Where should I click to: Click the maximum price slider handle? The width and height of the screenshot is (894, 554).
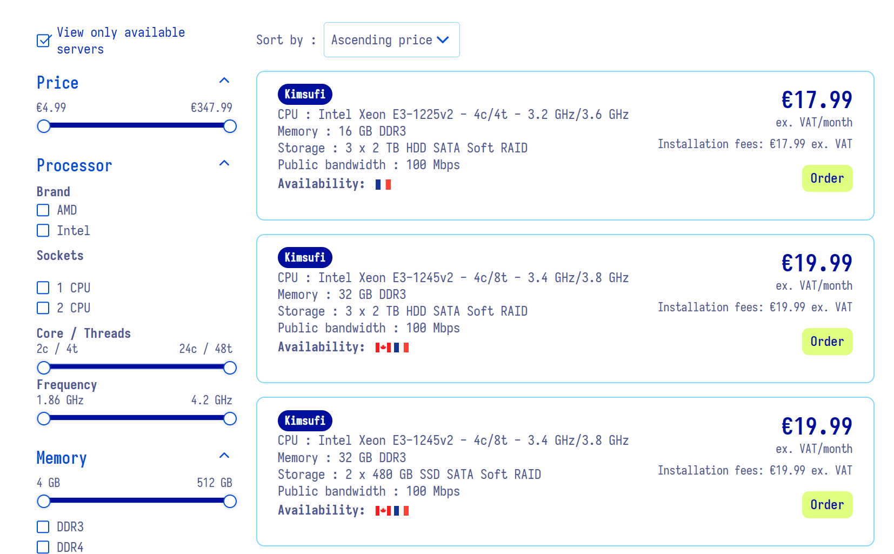(230, 126)
